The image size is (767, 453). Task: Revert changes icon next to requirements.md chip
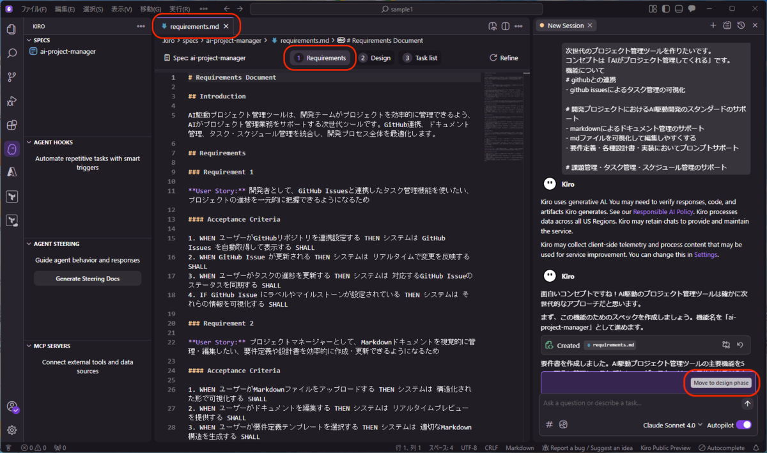click(x=740, y=345)
